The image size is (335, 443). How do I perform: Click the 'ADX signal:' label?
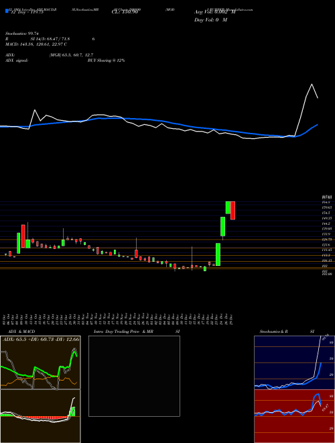point(16,60)
